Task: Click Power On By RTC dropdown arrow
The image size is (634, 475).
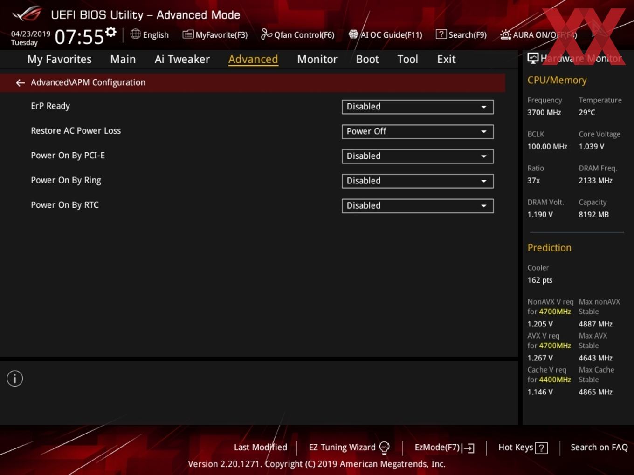Action: (484, 206)
